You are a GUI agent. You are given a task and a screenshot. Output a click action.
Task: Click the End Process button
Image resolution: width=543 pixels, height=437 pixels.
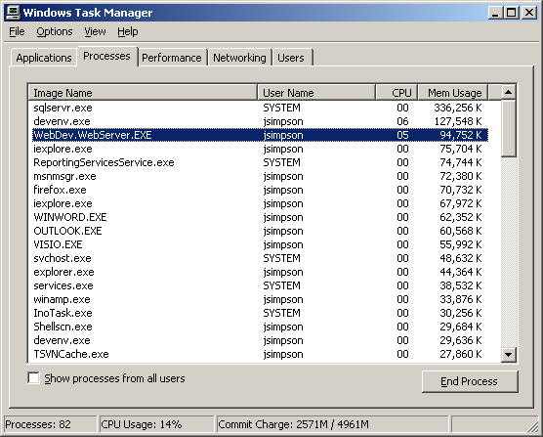click(470, 381)
